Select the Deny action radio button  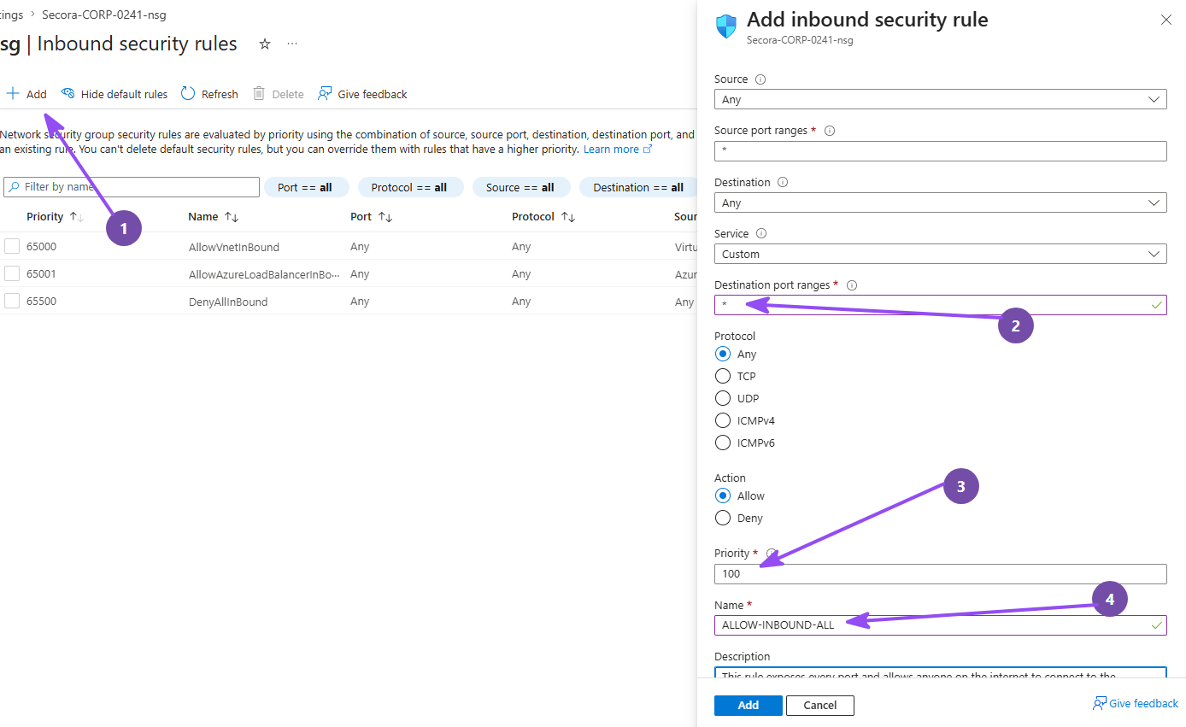pos(723,518)
